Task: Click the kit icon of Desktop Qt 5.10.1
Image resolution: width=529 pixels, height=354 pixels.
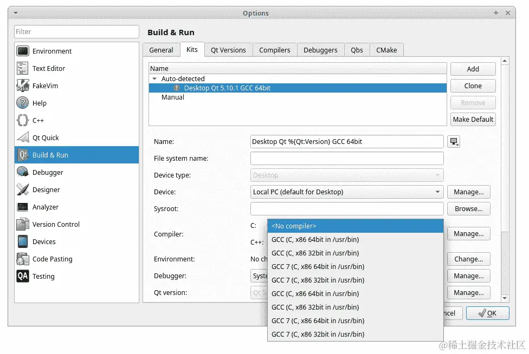Action: pyautogui.click(x=177, y=88)
